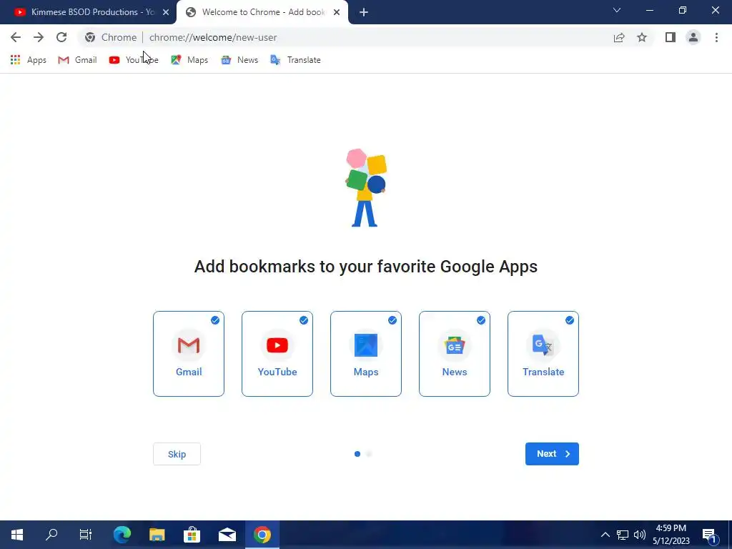The width and height of the screenshot is (732, 549).
Task: Bookmark this tab with the star icon
Action: pos(642,37)
